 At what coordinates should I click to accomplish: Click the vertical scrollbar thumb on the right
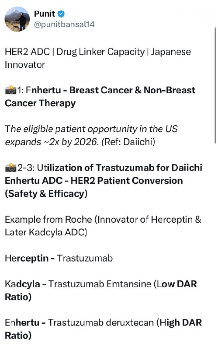point(215,85)
